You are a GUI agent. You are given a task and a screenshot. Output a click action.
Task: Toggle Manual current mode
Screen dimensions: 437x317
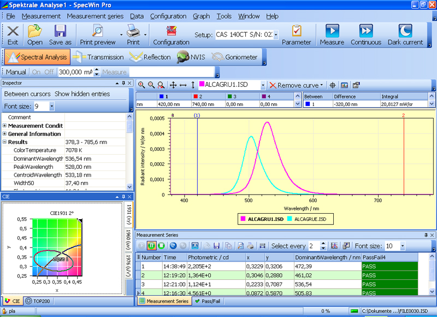[16, 72]
